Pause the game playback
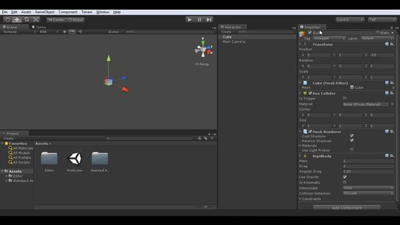The image size is (400, 225). pyautogui.click(x=199, y=19)
